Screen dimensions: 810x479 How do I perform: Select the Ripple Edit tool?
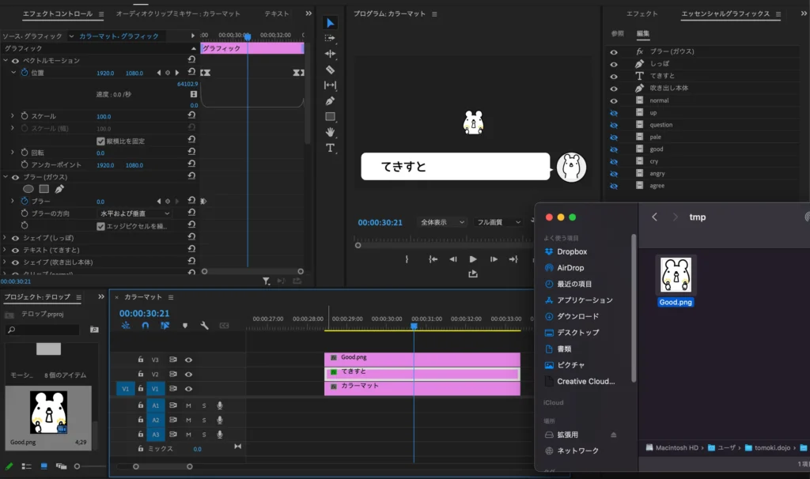(330, 54)
